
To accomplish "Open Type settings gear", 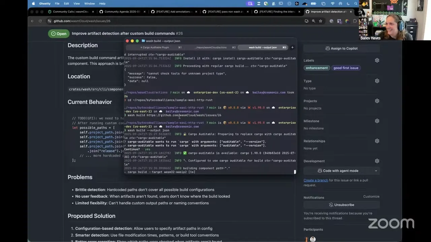I will click(377, 81).
